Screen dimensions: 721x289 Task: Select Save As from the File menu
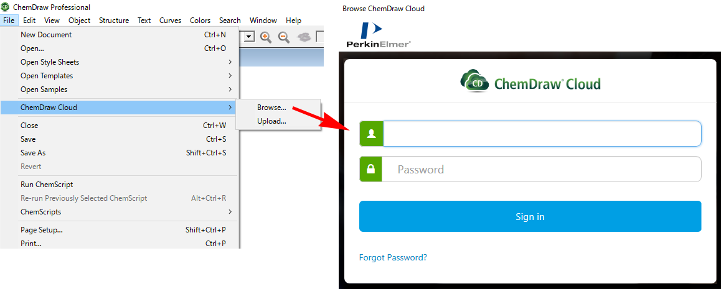(x=33, y=153)
